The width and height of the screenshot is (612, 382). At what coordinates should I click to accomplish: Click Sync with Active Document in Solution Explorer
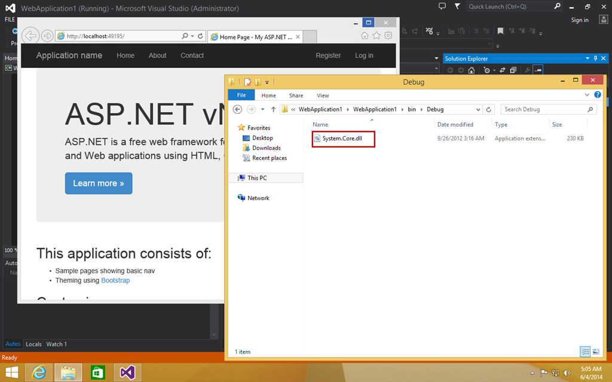coord(502,70)
